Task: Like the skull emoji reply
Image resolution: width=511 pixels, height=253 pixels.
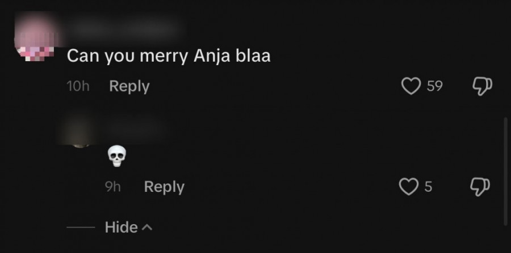Action: tap(409, 187)
